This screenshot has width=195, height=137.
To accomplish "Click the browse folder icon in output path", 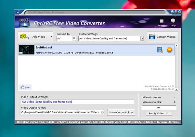I will pos(102,112).
